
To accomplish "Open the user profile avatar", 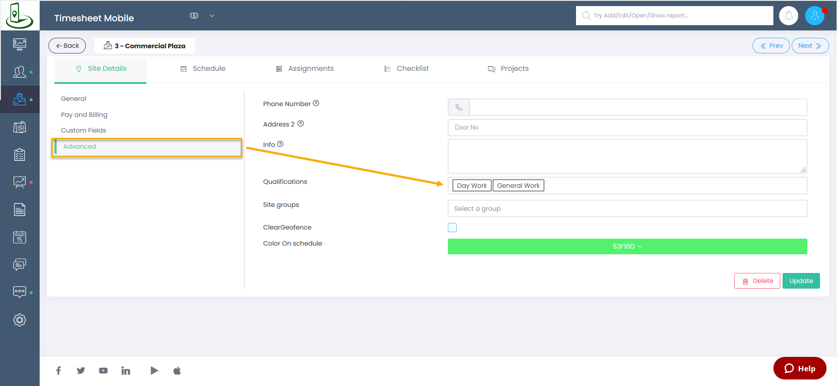I will coord(815,16).
